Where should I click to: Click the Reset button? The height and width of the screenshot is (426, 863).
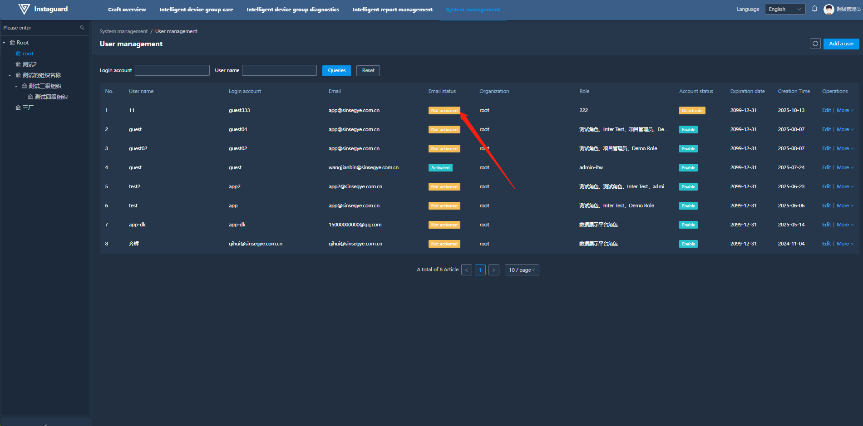(368, 70)
